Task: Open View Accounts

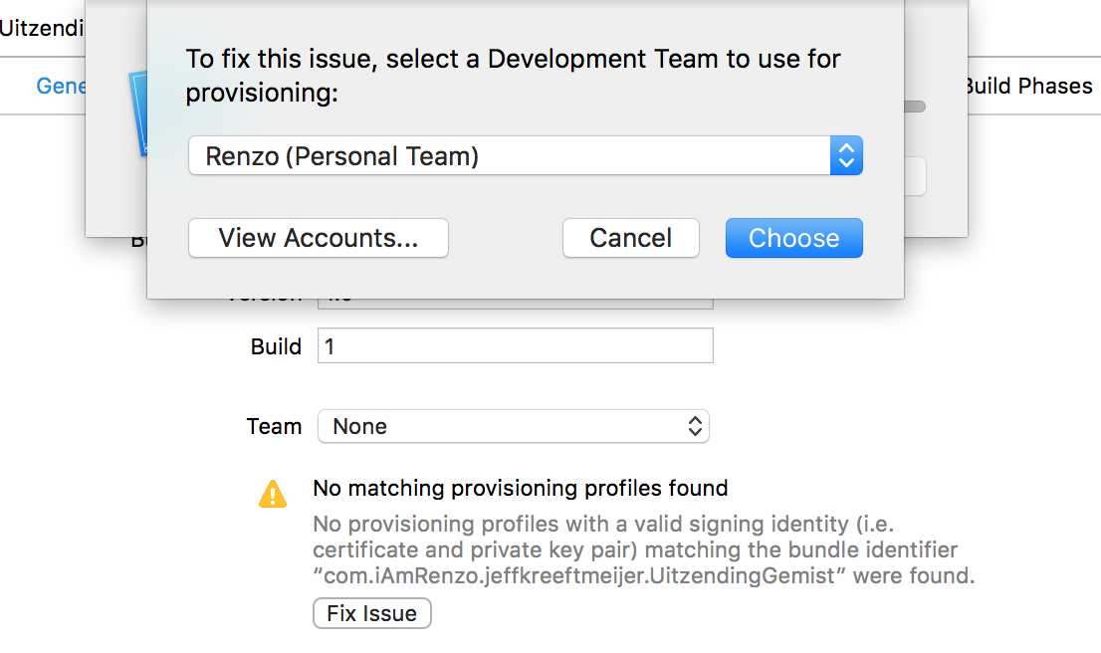Action: (x=319, y=239)
